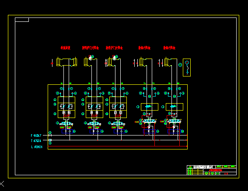The height and width of the screenshot is (191, 248).
Task: Select the third circuit's throttle-check valve stack
Action: [x=118, y=108]
